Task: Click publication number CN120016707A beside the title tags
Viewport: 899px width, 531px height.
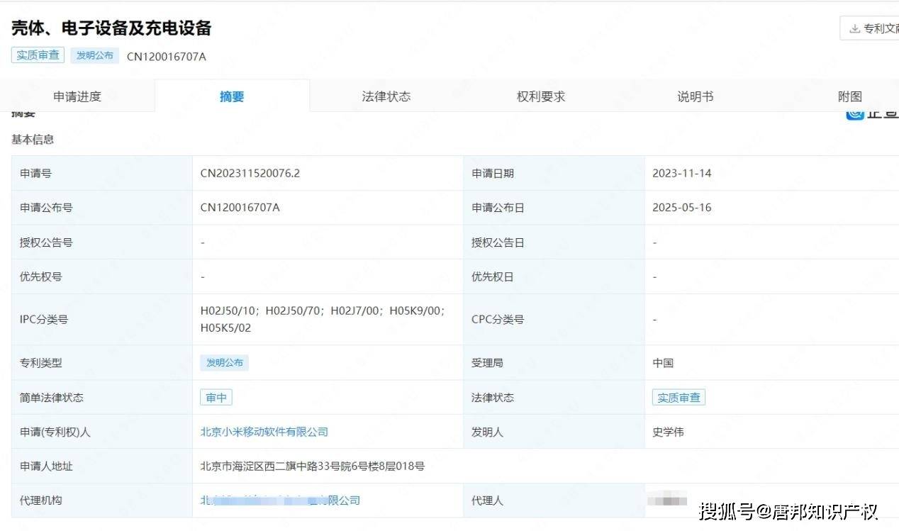Action: click(167, 57)
